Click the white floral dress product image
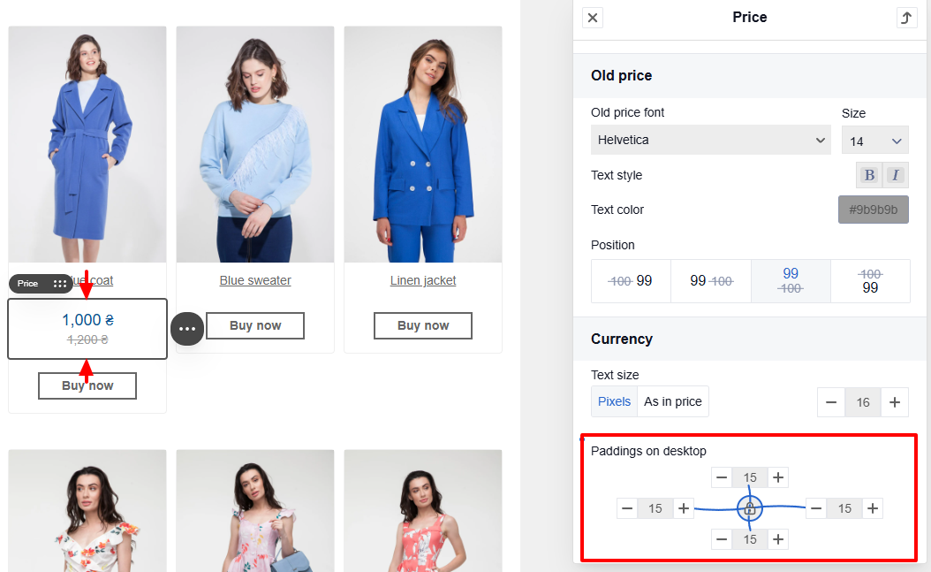 point(87,511)
